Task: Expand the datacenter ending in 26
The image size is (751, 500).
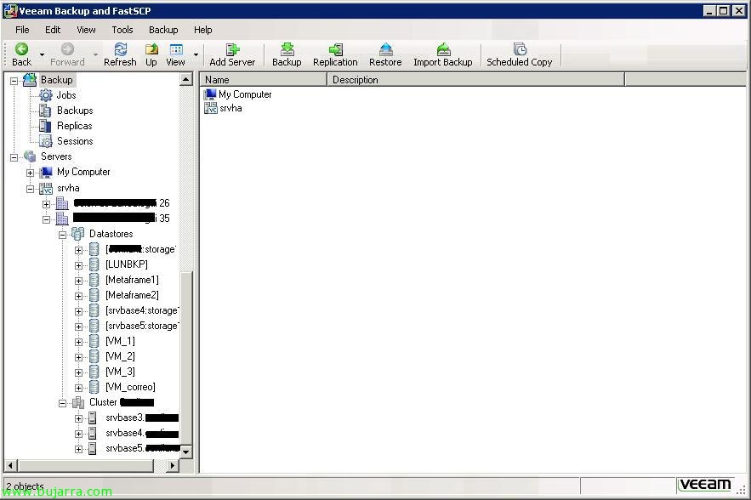Action: tap(47, 204)
